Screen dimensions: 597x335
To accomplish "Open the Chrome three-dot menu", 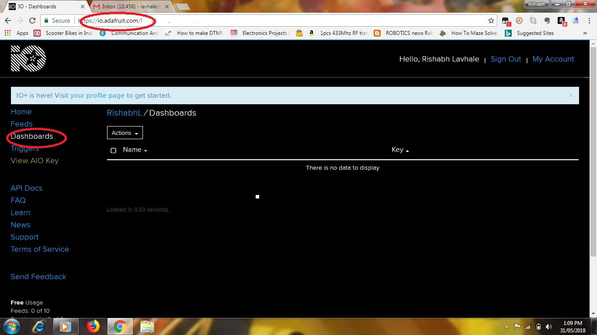I will coord(589,21).
